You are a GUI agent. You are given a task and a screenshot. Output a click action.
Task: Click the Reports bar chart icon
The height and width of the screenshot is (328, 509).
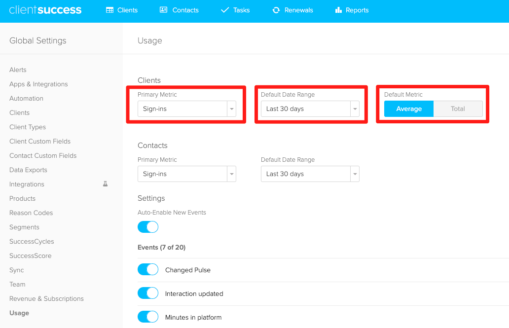click(x=338, y=10)
